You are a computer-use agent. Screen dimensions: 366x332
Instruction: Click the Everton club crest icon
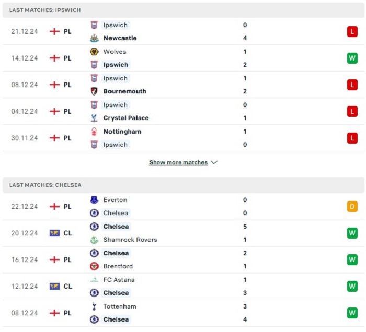pyautogui.click(x=94, y=200)
